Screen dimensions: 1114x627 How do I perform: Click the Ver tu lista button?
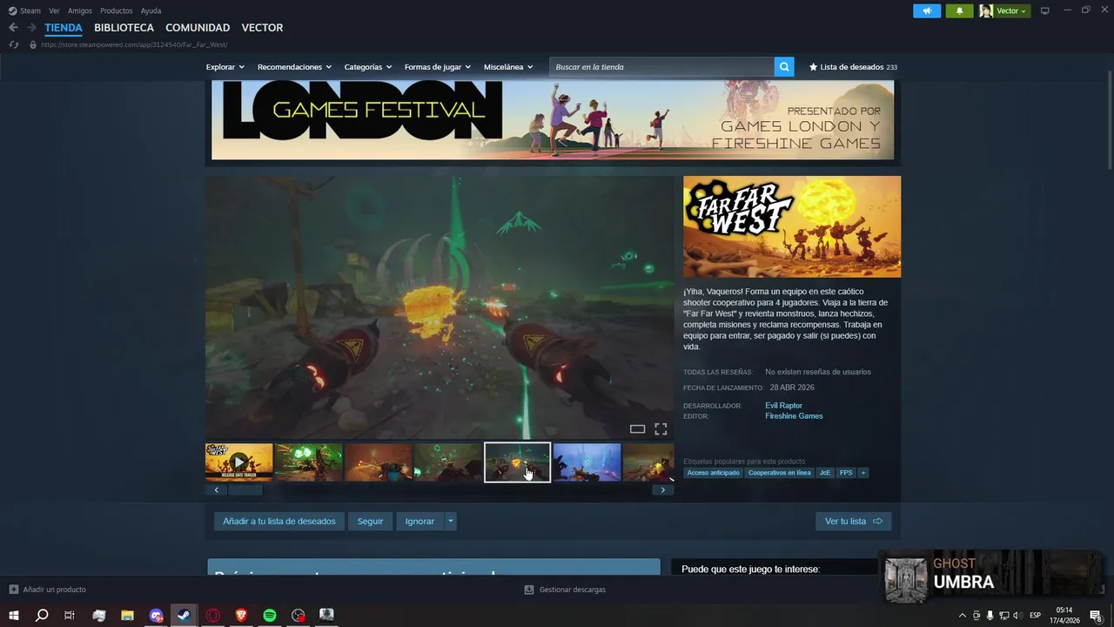pyautogui.click(x=853, y=522)
